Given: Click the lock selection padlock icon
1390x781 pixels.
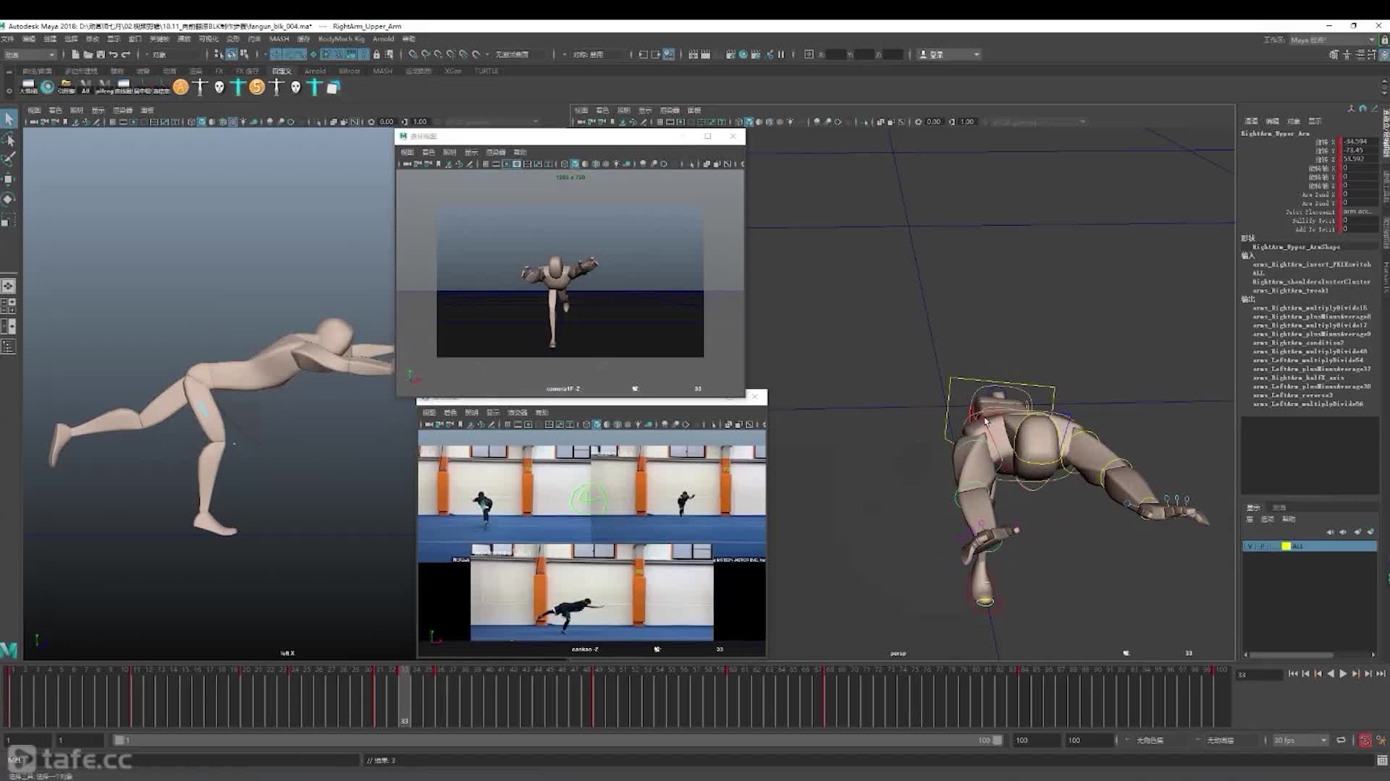Looking at the screenshot, I should point(376,54).
